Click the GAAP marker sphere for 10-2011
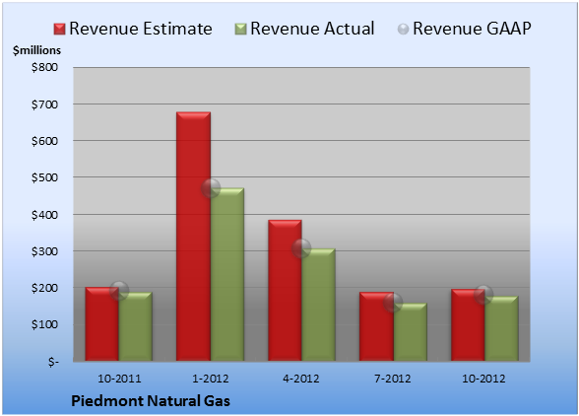The width and height of the screenshot is (579, 416). 119,291
